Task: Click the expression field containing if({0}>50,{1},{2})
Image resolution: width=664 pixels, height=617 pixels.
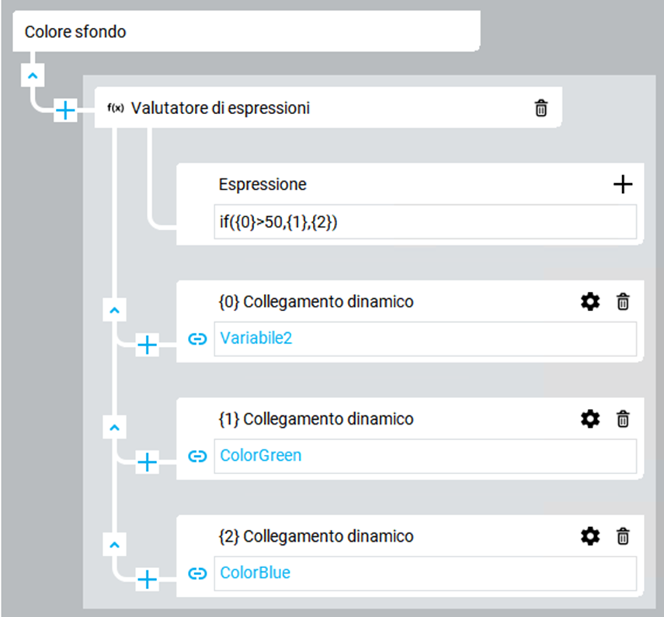Action: click(425, 222)
